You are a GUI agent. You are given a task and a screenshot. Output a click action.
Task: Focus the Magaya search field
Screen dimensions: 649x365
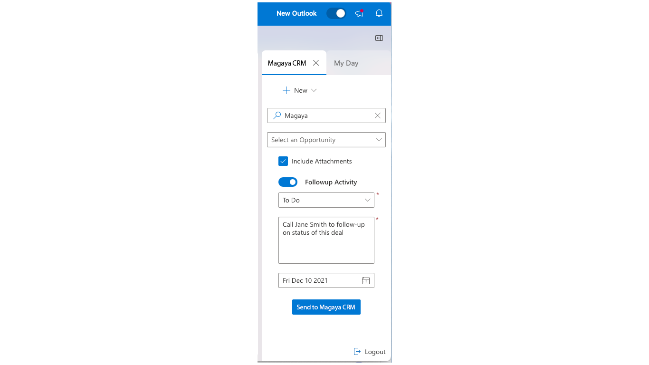tap(326, 115)
